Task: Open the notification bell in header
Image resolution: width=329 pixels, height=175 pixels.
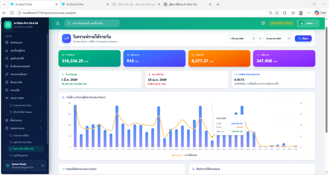Action: coord(263,23)
